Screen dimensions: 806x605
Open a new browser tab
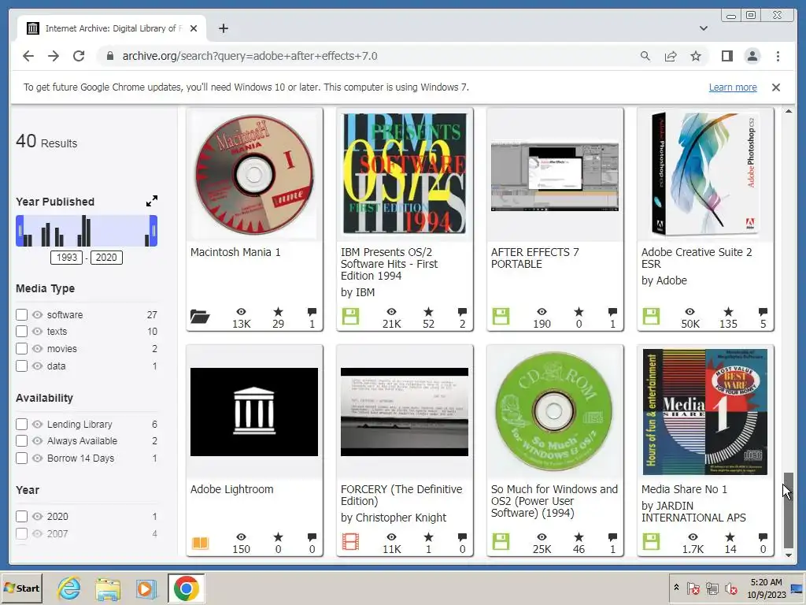point(223,28)
